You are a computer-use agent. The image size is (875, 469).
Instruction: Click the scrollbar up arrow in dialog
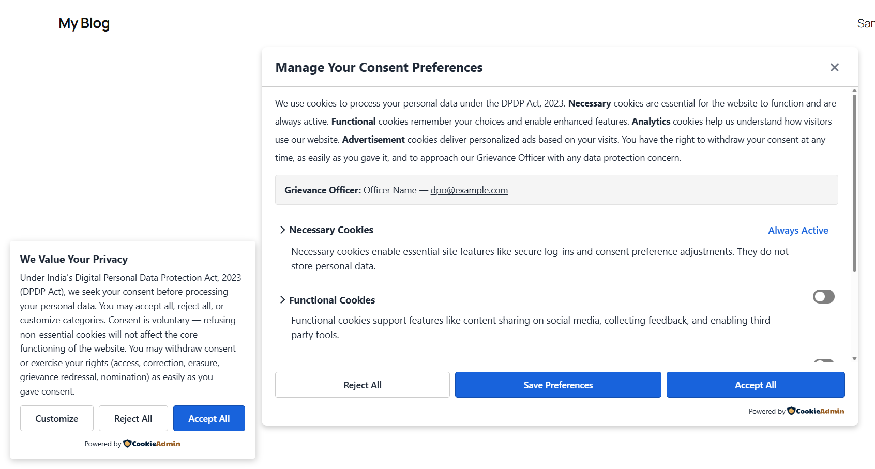tap(854, 90)
